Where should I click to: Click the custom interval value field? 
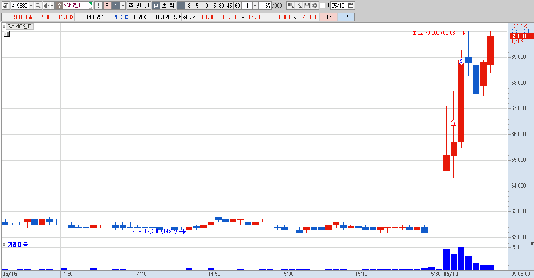coord(247,6)
